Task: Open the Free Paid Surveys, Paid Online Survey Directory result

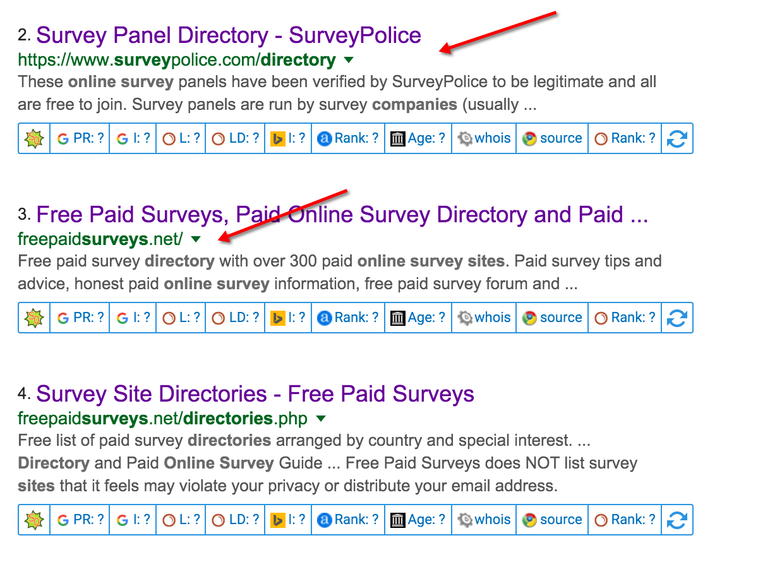Action: [342, 215]
